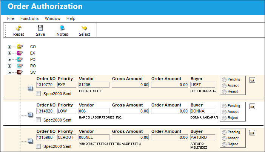The image size is (265, 152).
Task: Check Spec2000 Sent for order 1314820
Action: (39, 120)
